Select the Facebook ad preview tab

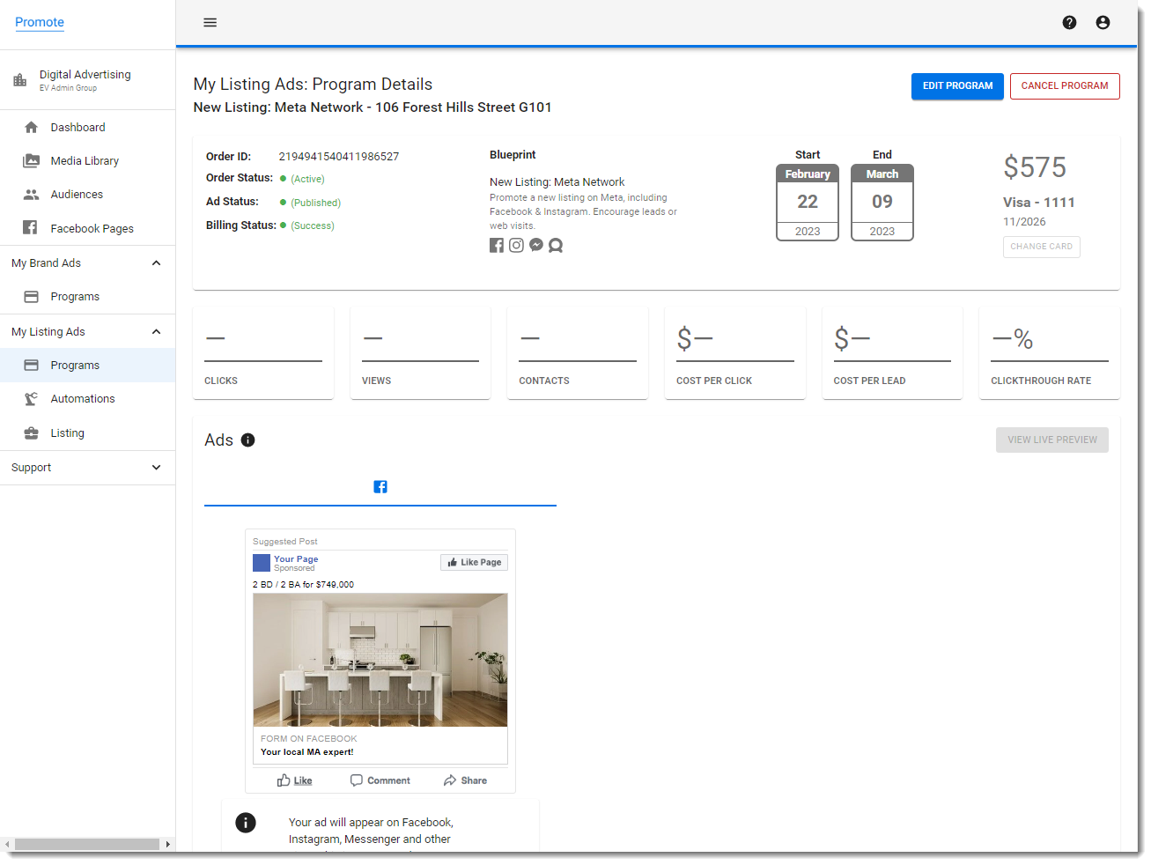[x=380, y=487]
